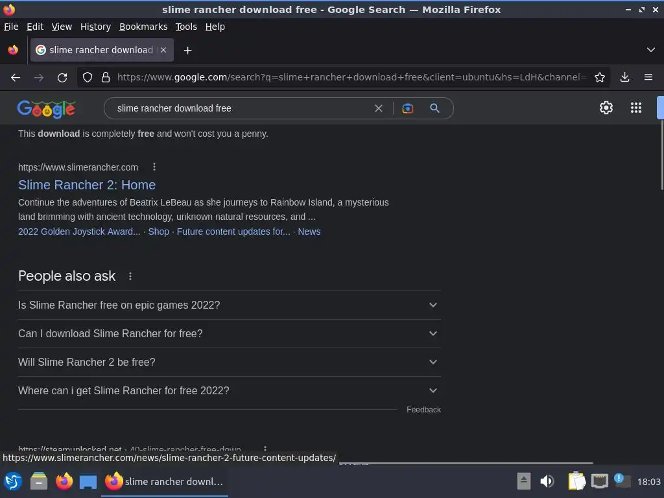Click the URL address bar

pos(351,78)
